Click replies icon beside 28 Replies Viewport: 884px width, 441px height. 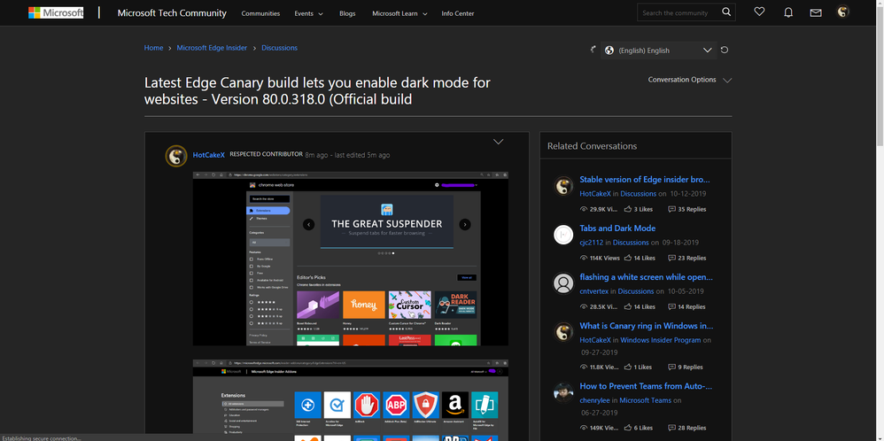pyautogui.click(x=672, y=428)
